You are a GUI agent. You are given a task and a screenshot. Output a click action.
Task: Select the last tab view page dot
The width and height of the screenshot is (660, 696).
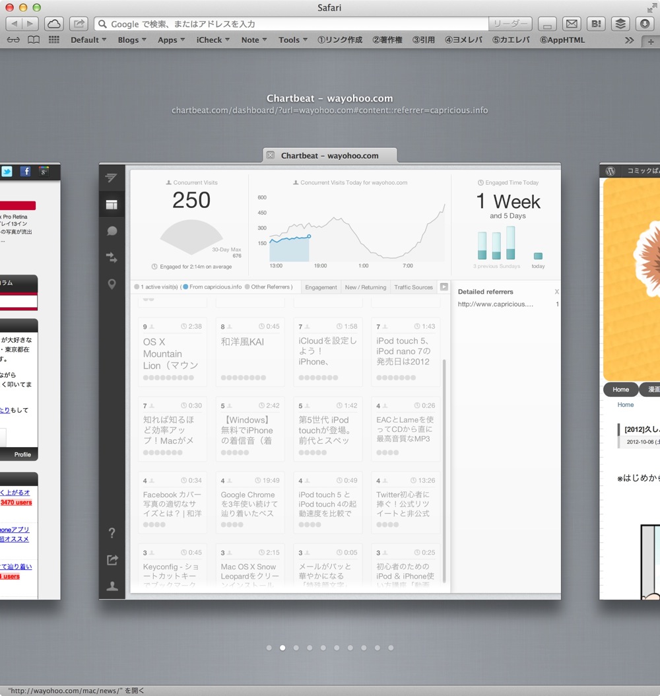(x=391, y=648)
